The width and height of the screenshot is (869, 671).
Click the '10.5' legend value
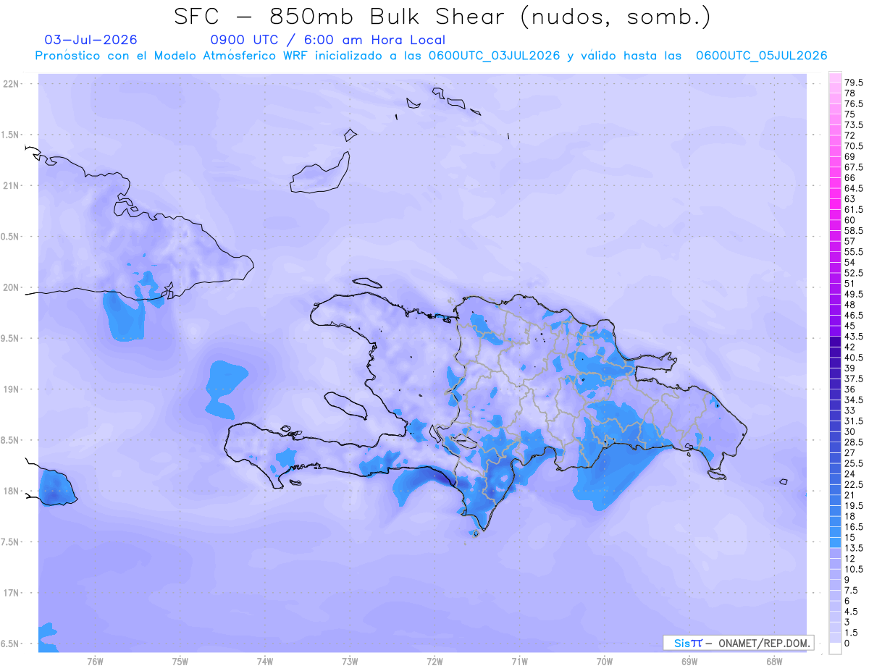(854, 569)
